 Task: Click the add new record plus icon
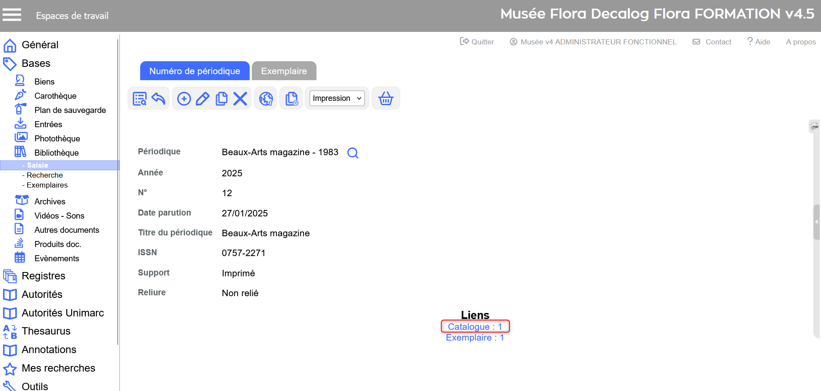pos(184,99)
